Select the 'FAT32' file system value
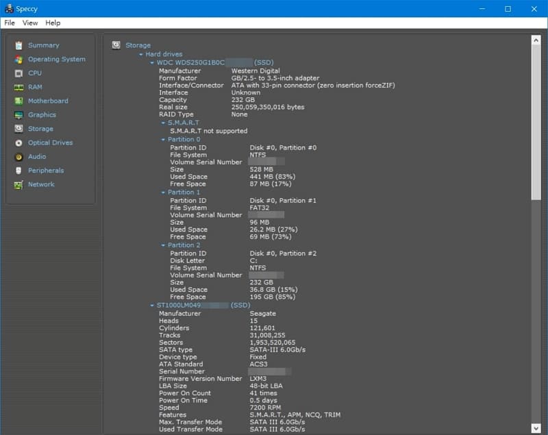Screen dimensions: 548x435 click(260, 208)
